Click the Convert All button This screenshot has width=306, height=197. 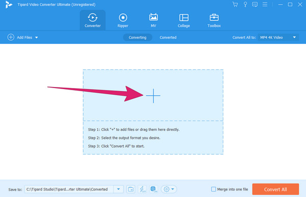coord(275,189)
